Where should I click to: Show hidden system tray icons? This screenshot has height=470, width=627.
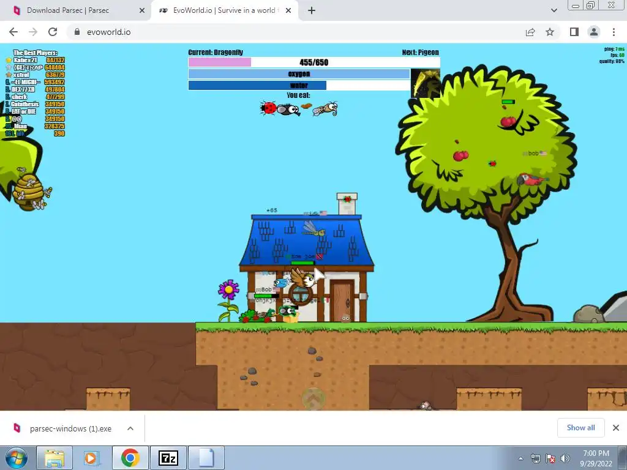coord(520,458)
